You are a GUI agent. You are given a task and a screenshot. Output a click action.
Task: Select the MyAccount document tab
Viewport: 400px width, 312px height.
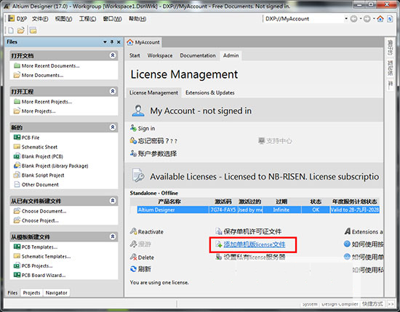pyautogui.click(x=143, y=42)
